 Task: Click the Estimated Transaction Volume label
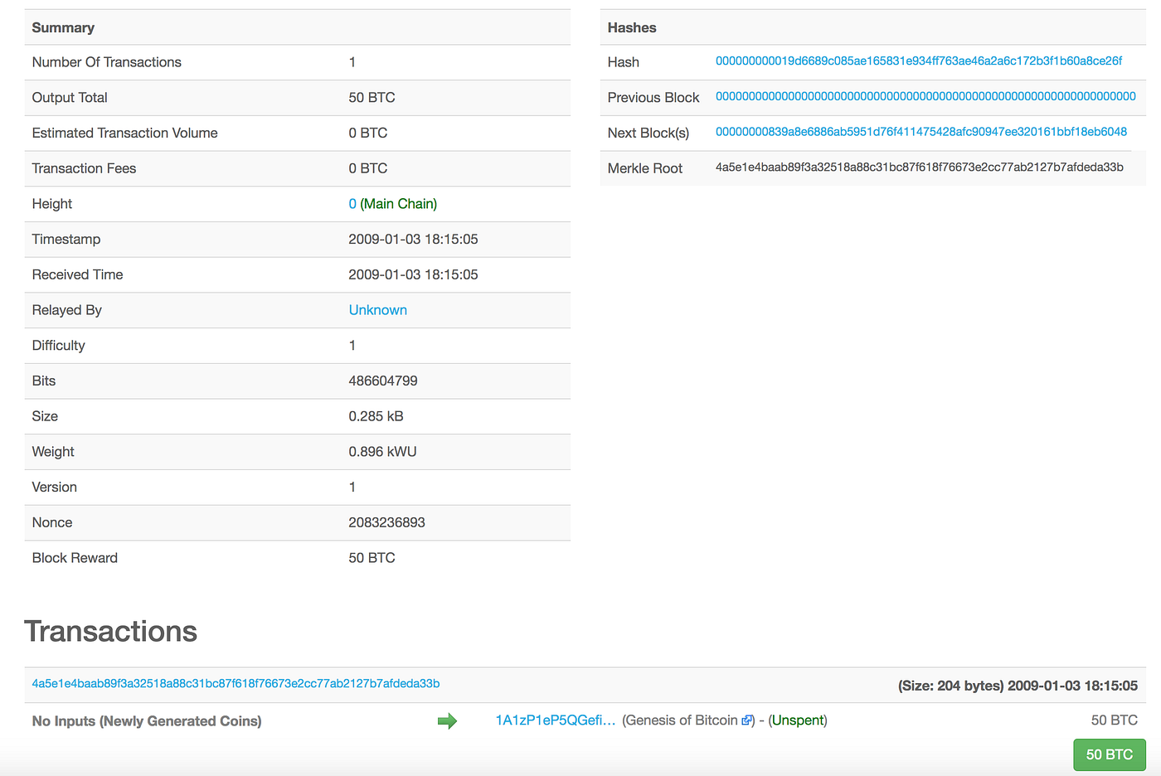tap(124, 133)
